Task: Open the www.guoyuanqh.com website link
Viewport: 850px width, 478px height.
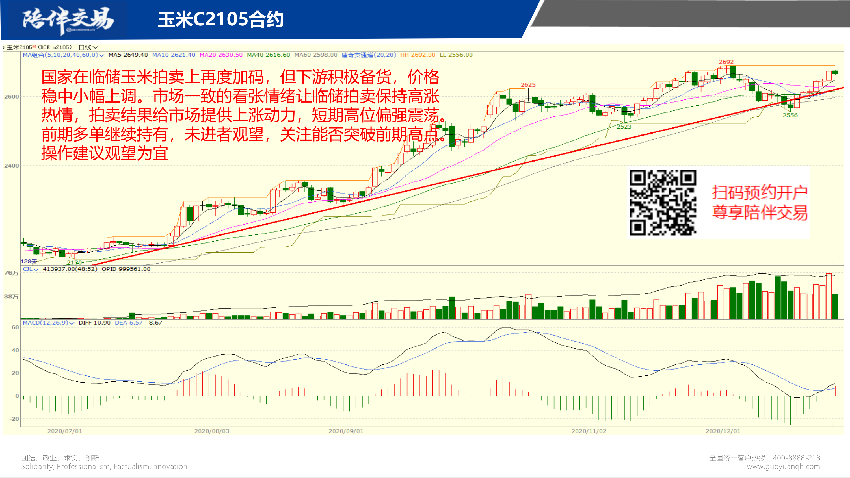Action: (783, 466)
